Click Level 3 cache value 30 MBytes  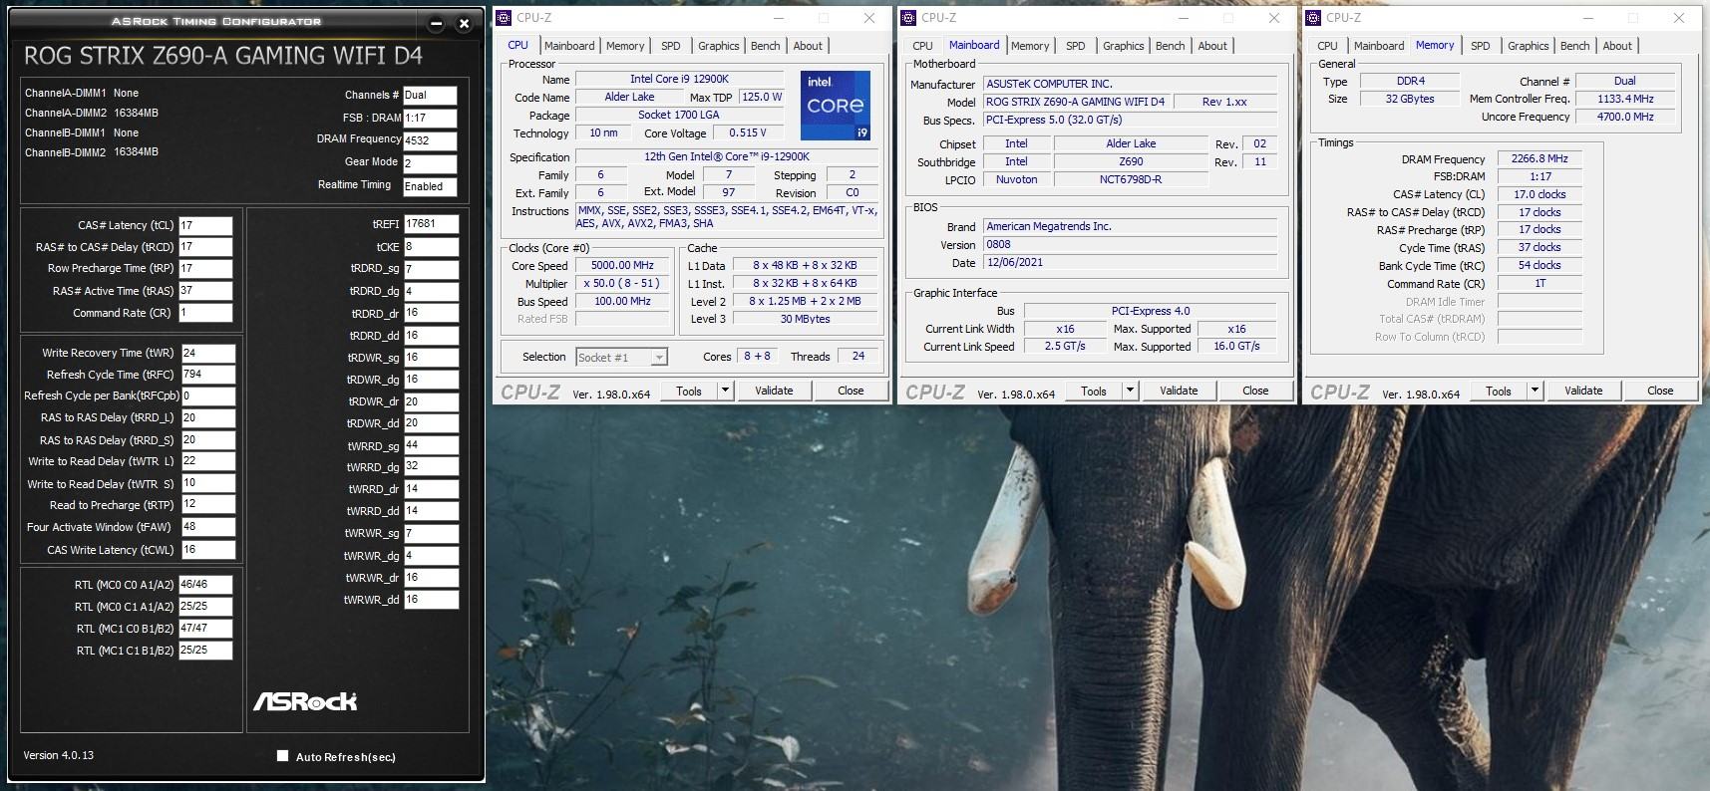pyautogui.click(x=805, y=319)
